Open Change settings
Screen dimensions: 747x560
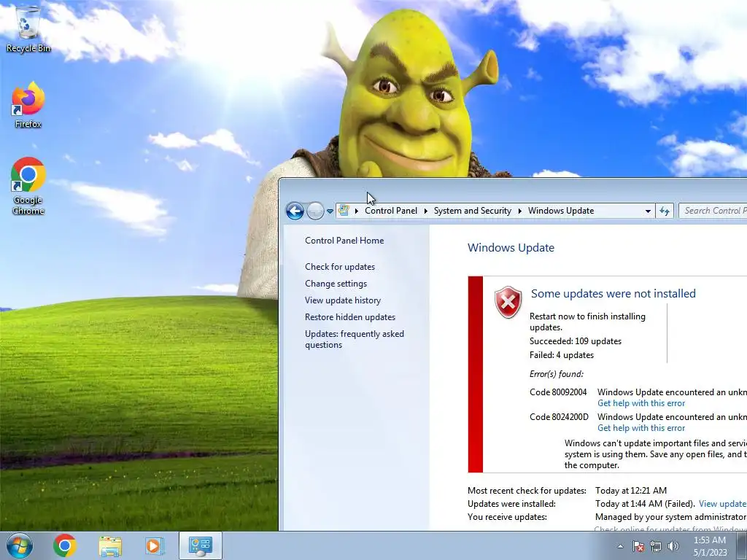(336, 284)
